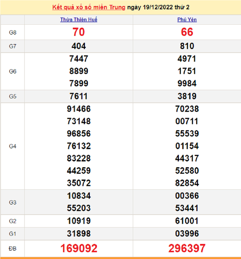
Task: Click the G4 row label
Action: (x=13, y=146)
